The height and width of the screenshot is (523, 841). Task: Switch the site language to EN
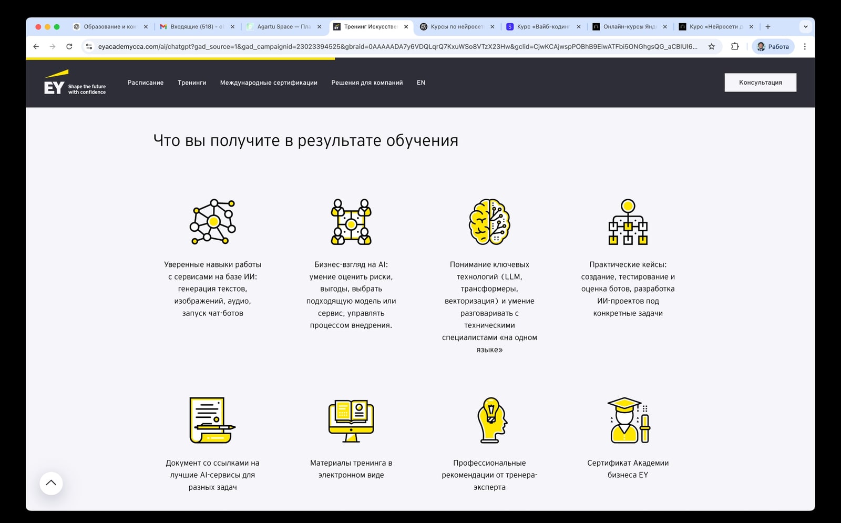click(x=421, y=83)
